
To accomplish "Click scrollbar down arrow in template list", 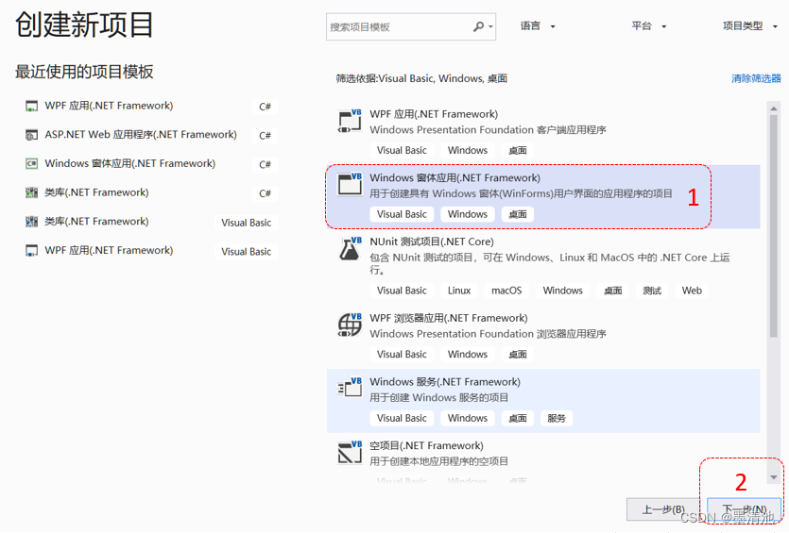I will pyautogui.click(x=774, y=477).
